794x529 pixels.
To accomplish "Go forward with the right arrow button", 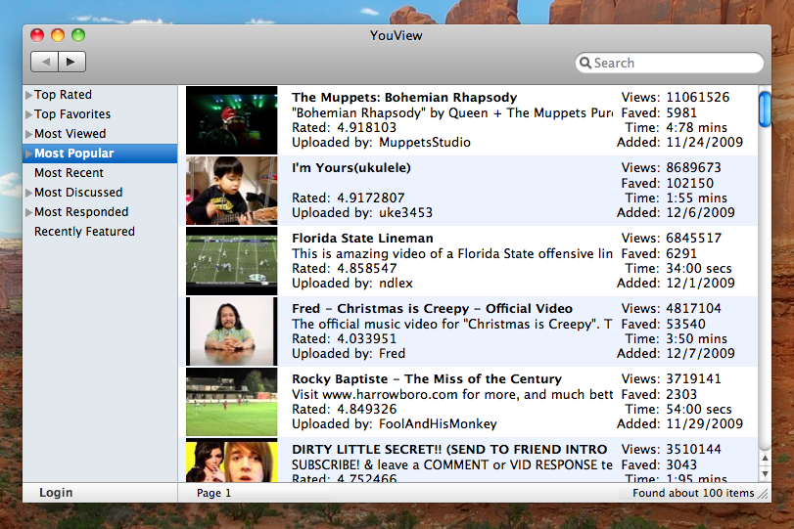I will point(71,62).
